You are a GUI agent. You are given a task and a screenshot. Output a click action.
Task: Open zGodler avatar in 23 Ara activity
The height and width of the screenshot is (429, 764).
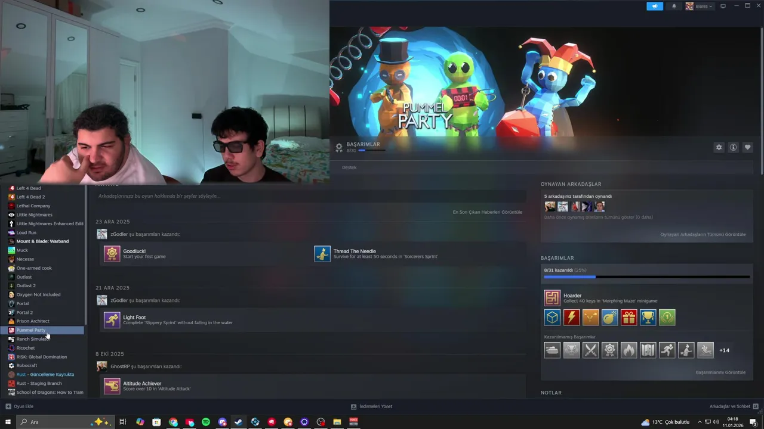pyautogui.click(x=102, y=234)
